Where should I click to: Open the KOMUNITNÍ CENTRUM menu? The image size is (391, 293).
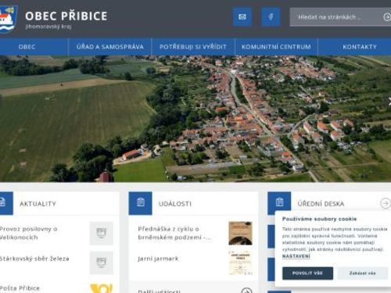pyautogui.click(x=276, y=47)
